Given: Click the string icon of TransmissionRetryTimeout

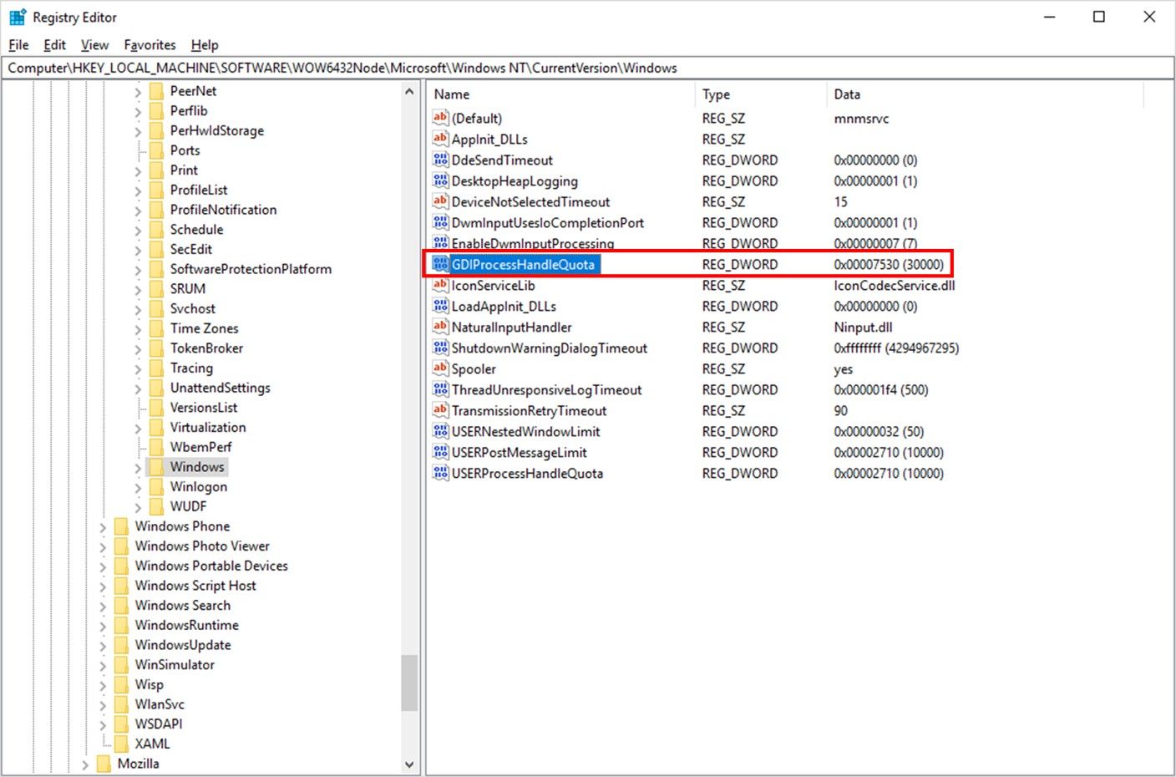Looking at the screenshot, I should (x=440, y=410).
